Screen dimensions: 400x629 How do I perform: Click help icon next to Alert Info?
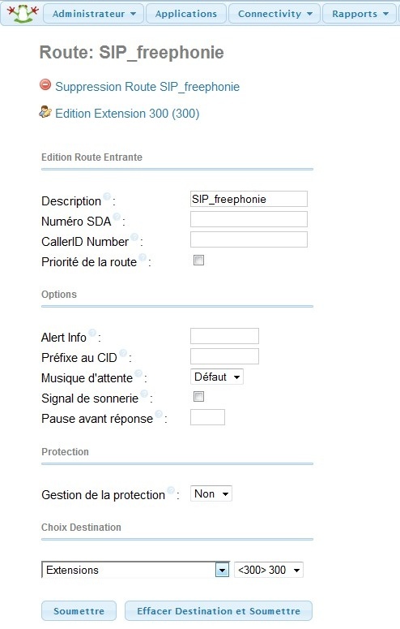[92, 333]
